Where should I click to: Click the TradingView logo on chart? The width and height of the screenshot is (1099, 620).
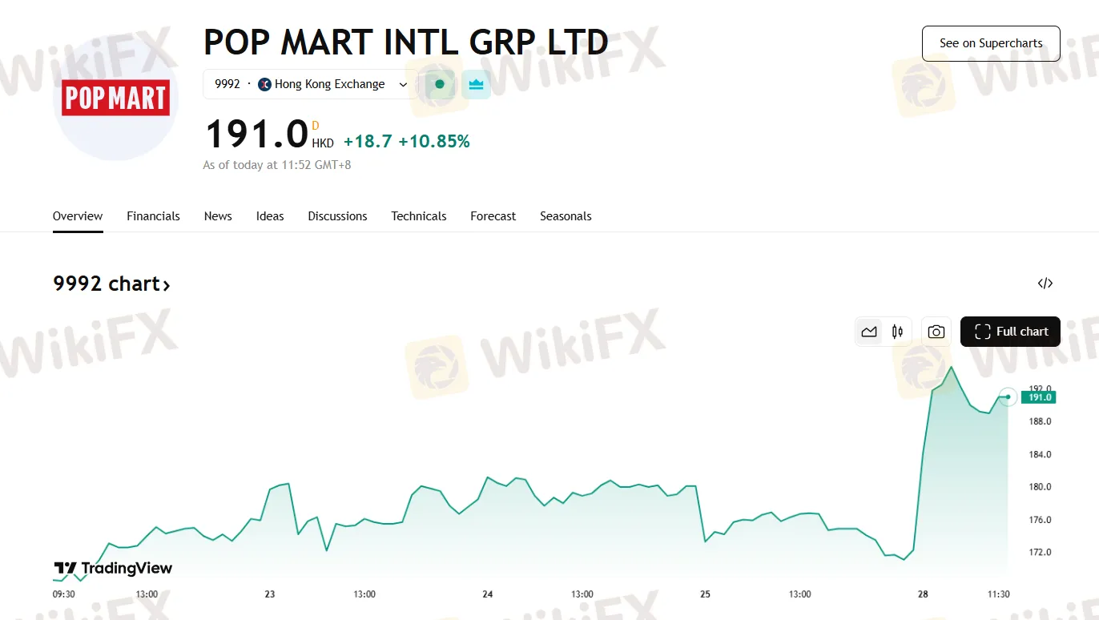(x=113, y=568)
